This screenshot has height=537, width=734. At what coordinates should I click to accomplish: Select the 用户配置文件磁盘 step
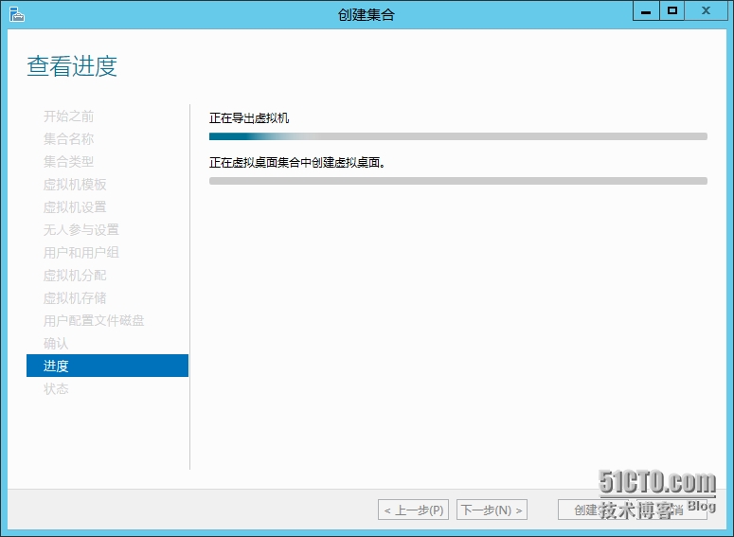(x=94, y=321)
